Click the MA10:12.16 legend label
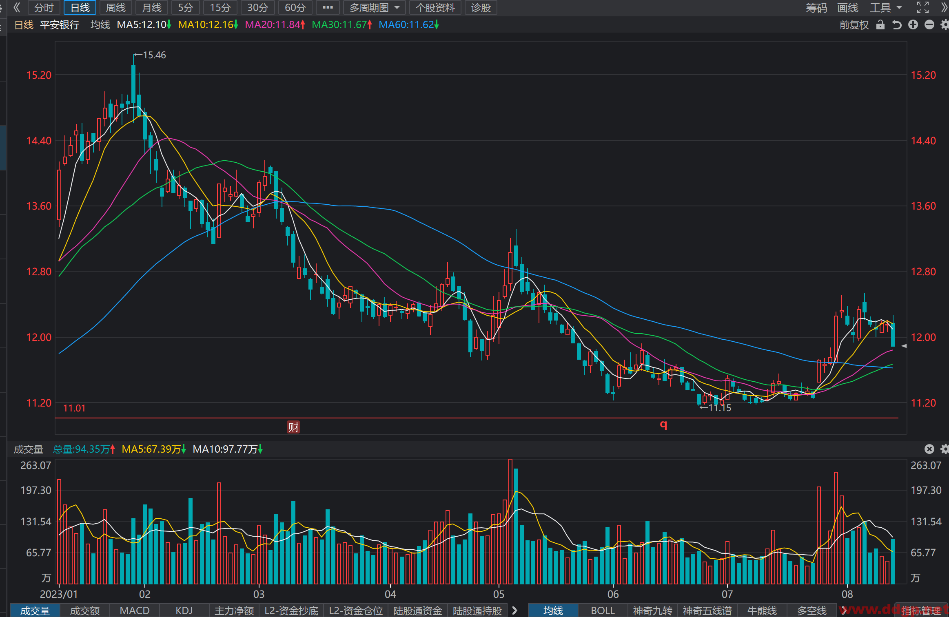This screenshot has width=949, height=617. coord(208,25)
